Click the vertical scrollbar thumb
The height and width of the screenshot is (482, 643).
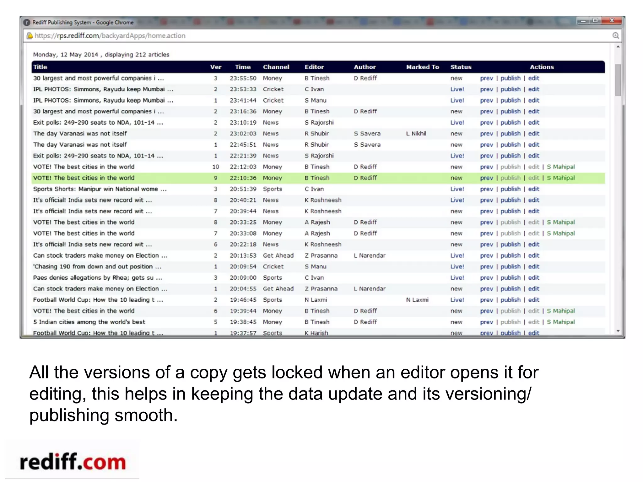coord(618,80)
